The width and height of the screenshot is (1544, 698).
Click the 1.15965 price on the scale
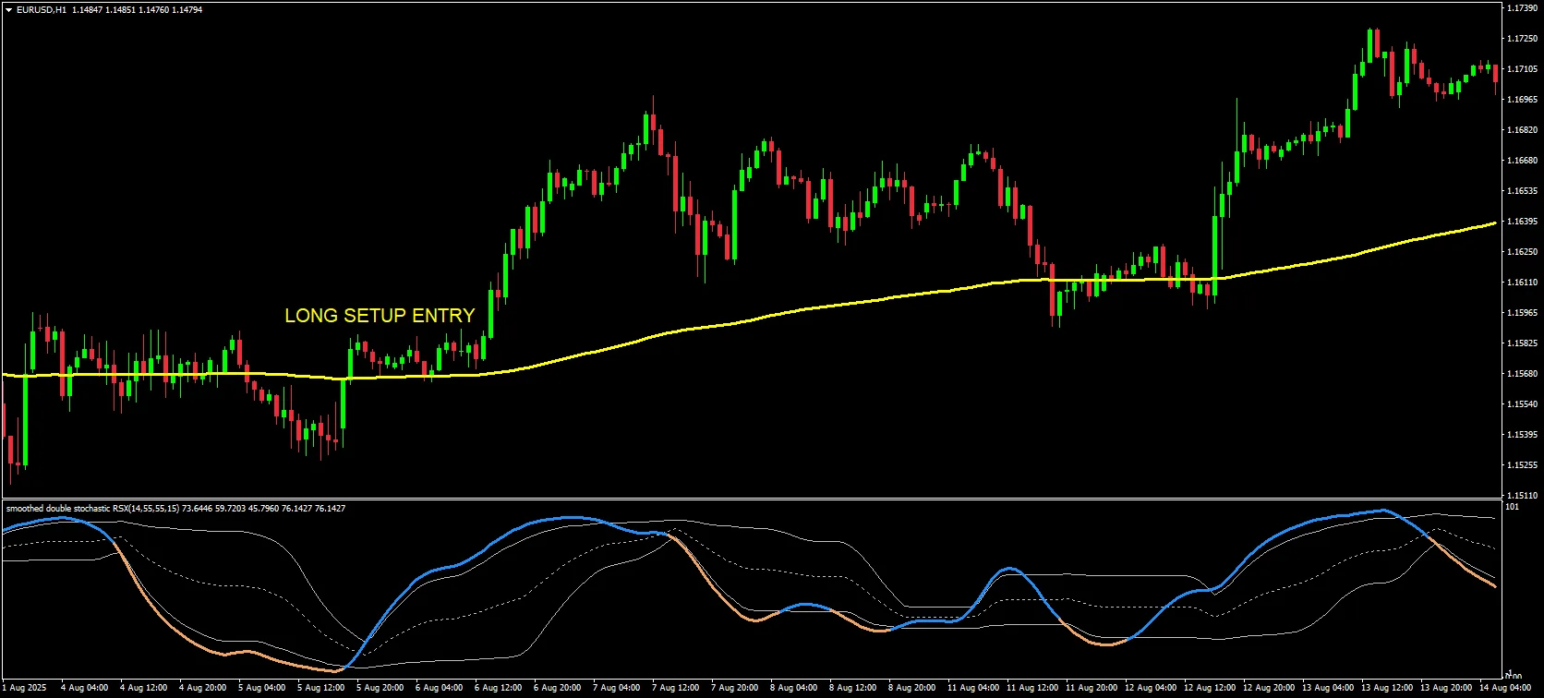(1522, 313)
